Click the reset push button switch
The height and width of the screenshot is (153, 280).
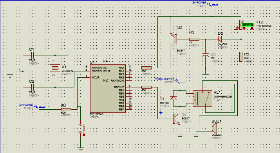tap(82, 128)
